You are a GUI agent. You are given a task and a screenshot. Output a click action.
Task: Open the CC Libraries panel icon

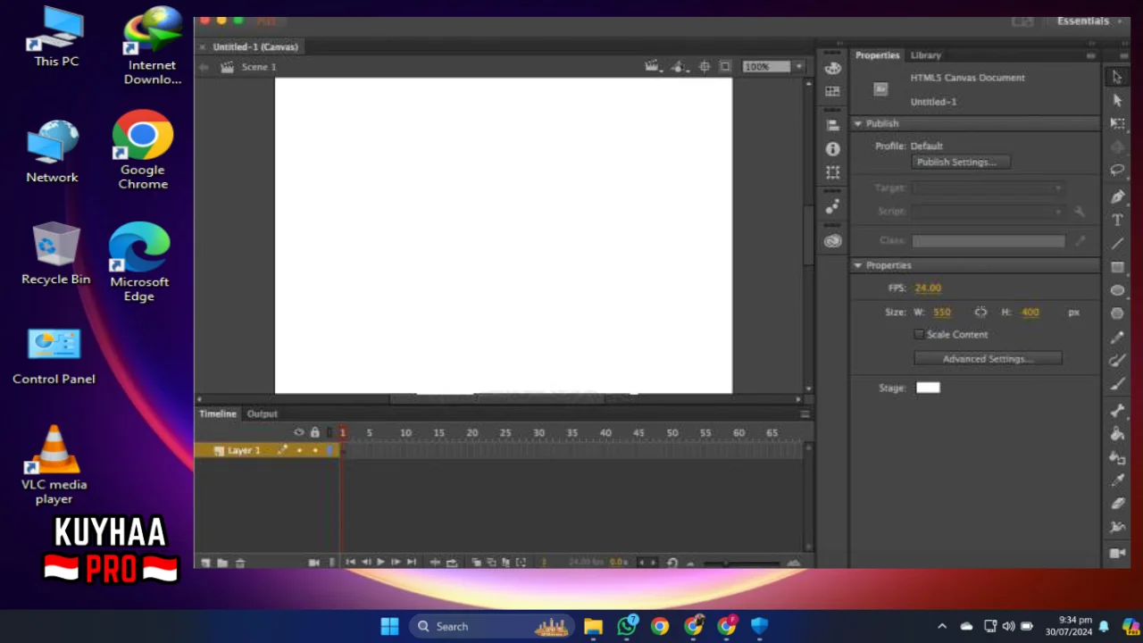coord(832,241)
